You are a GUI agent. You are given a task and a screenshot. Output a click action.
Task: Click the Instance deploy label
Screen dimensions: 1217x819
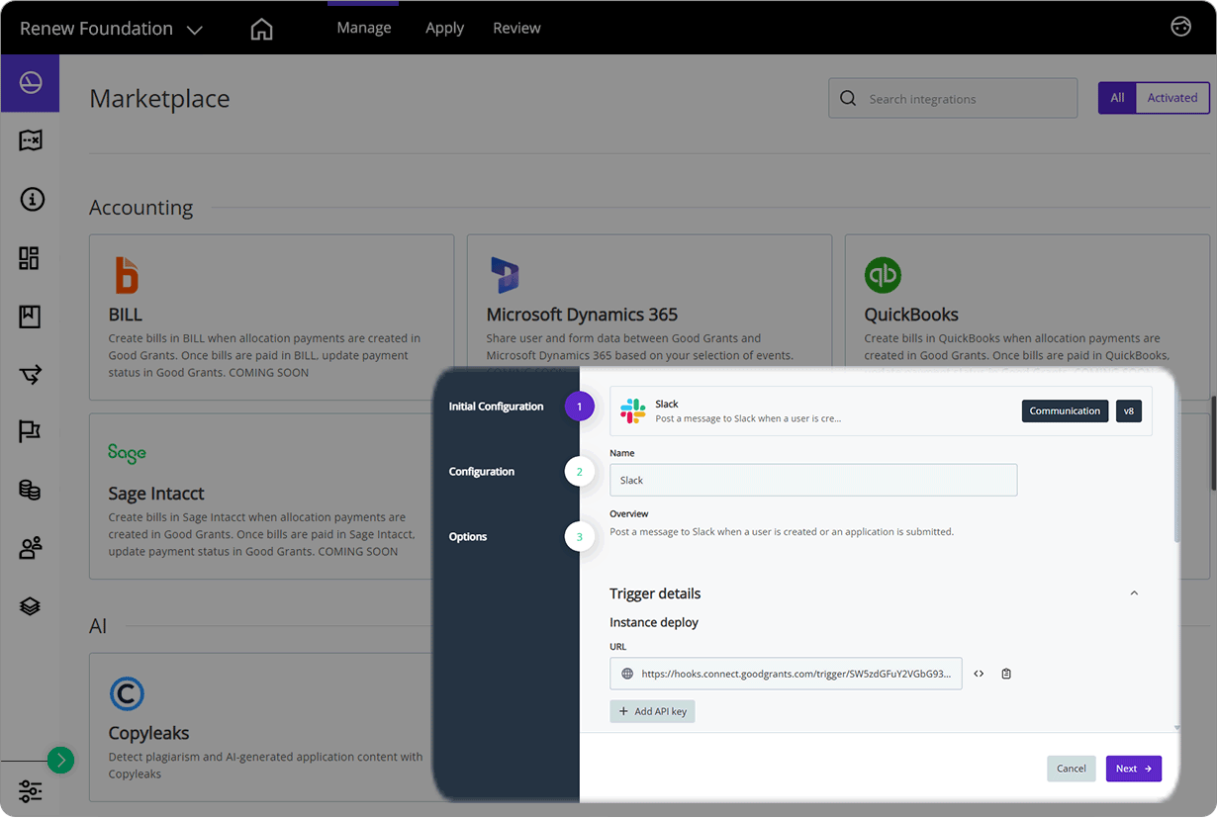coord(654,622)
